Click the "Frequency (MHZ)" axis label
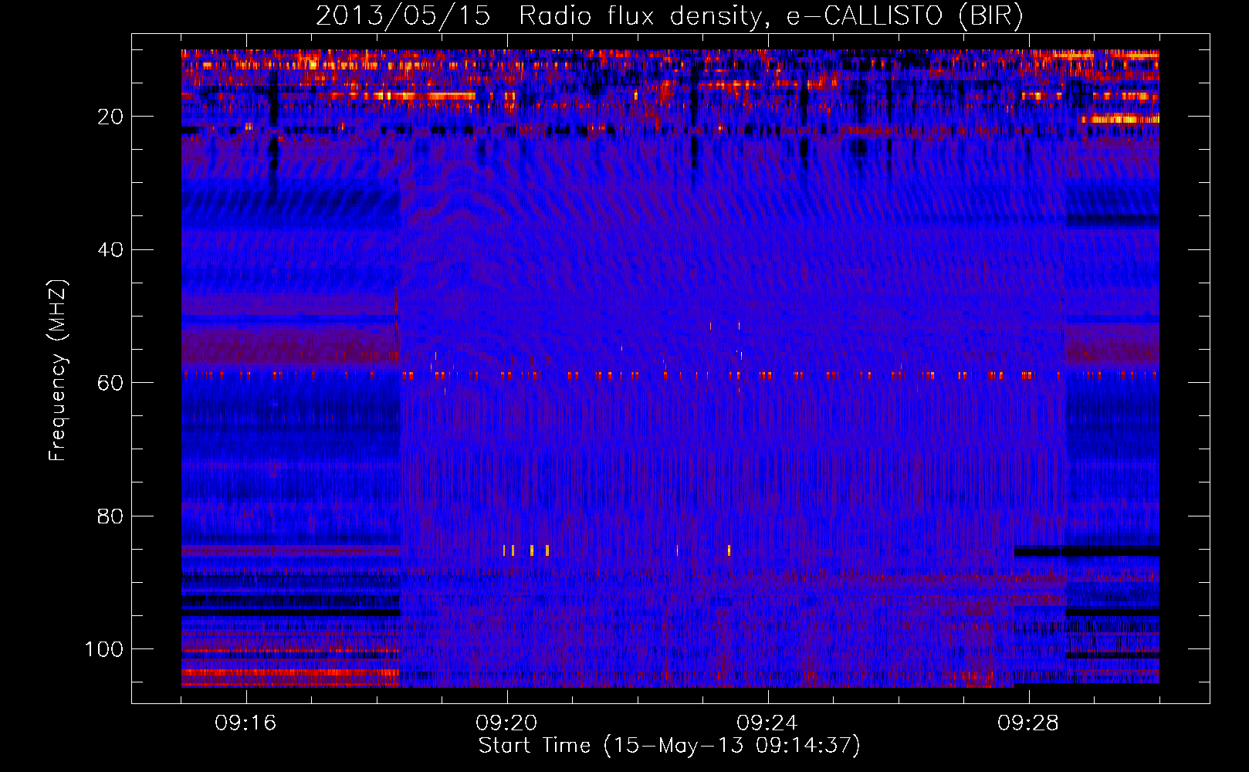1249x772 pixels. [58, 370]
